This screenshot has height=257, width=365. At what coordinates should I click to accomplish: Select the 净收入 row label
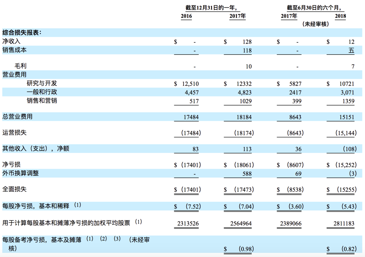point(11,41)
